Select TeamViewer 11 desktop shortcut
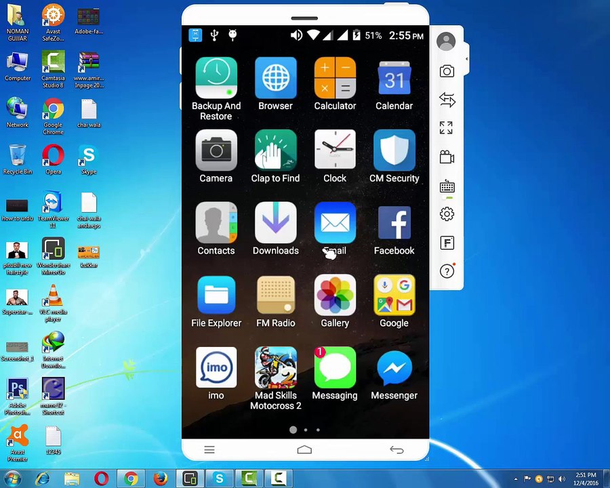 [x=53, y=209]
